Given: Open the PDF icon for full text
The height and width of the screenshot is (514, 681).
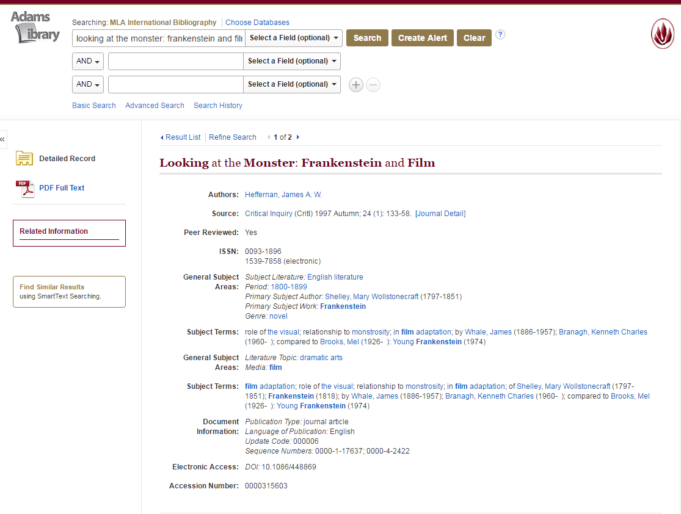Looking at the screenshot, I should [x=25, y=189].
